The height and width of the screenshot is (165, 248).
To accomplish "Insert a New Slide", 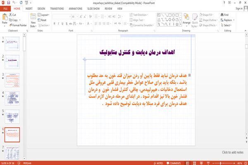I will [x=33, y=21].
